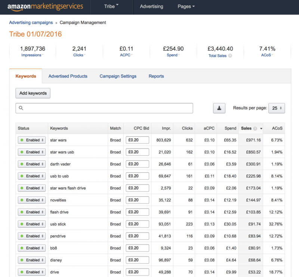Open status dropdown for bb8 keyword
299x277 pixels.
[x=32, y=248]
